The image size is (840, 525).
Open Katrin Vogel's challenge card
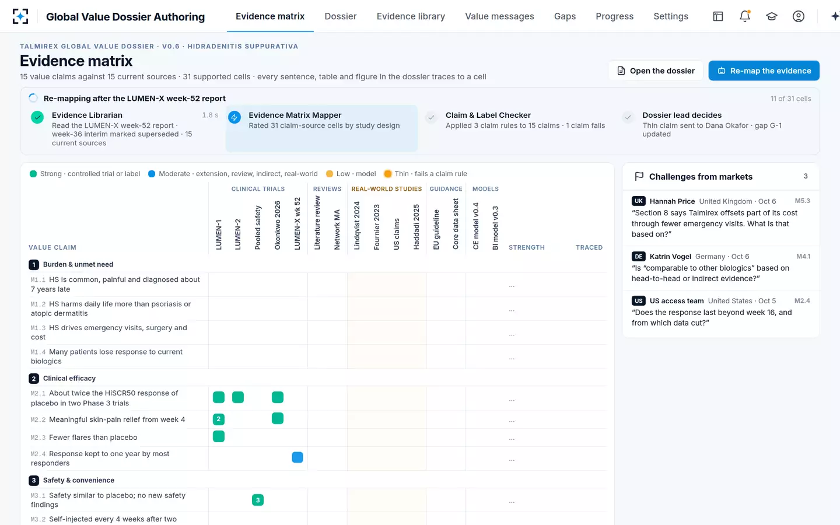point(721,268)
